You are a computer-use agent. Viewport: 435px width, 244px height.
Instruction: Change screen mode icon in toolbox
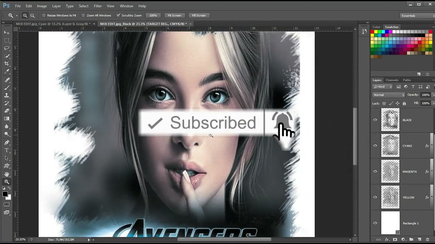click(6, 212)
